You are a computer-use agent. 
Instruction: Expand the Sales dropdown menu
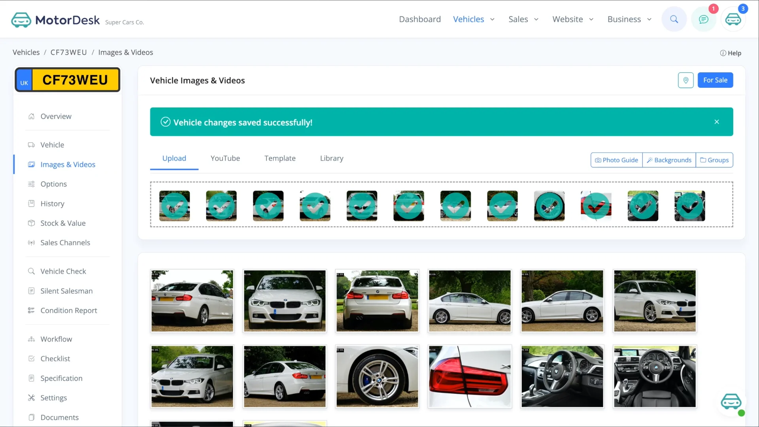point(523,19)
